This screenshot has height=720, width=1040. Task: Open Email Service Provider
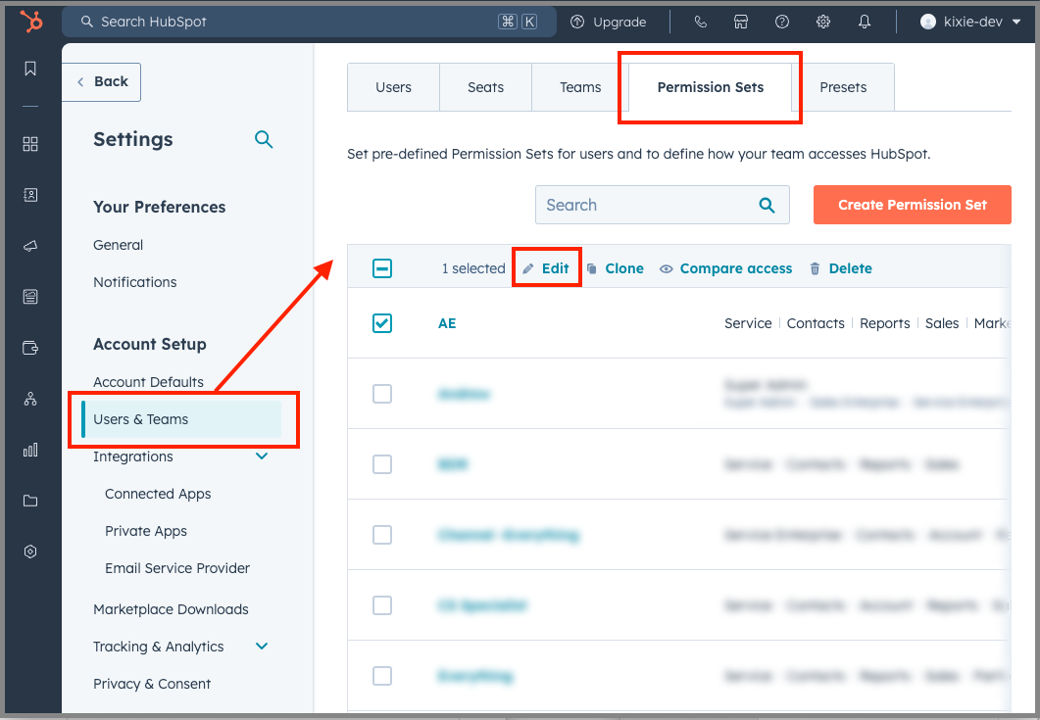177,568
